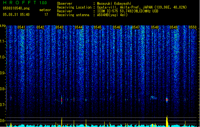
Task: Click time marker 0544
Action: coord(79,27)
